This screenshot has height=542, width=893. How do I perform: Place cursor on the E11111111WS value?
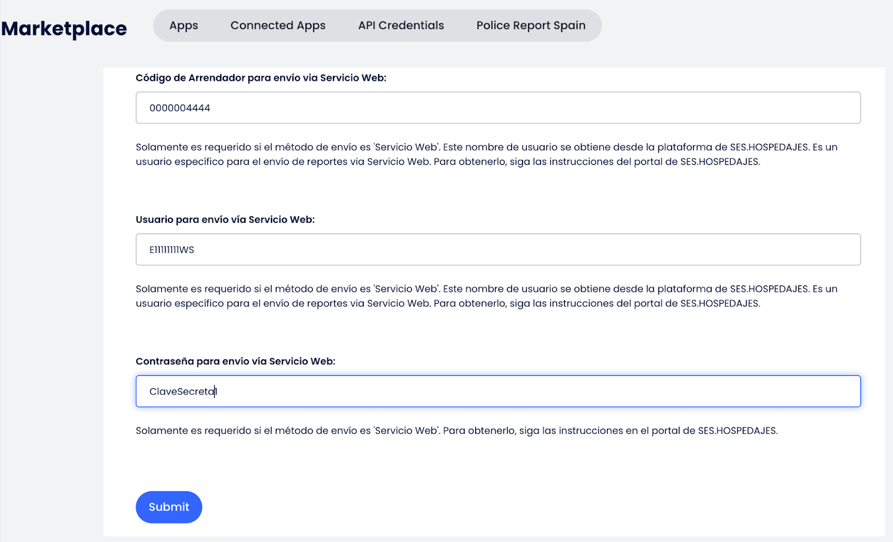pyautogui.click(x=172, y=250)
